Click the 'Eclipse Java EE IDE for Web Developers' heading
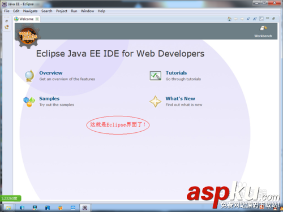283x212 pixels. point(121,54)
